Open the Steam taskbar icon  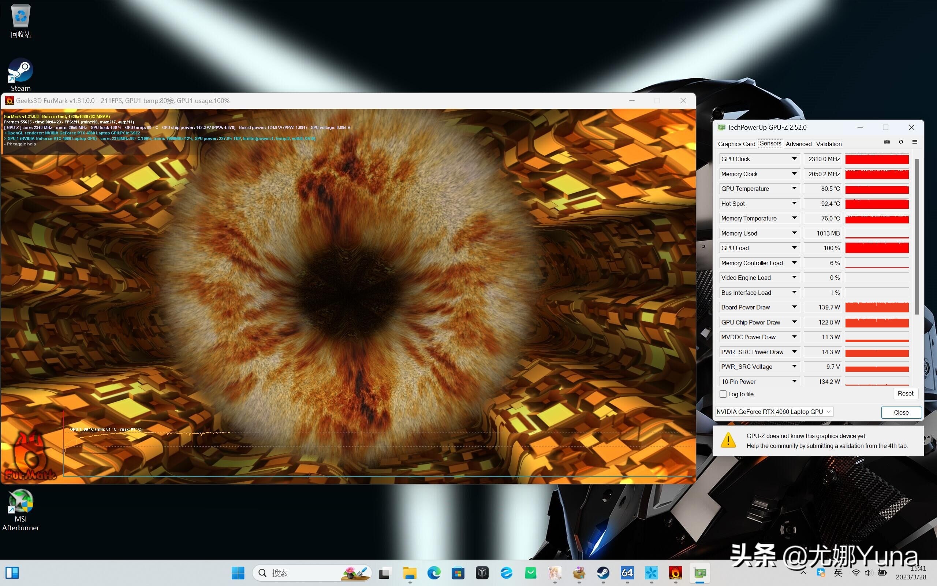pos(603,573)
